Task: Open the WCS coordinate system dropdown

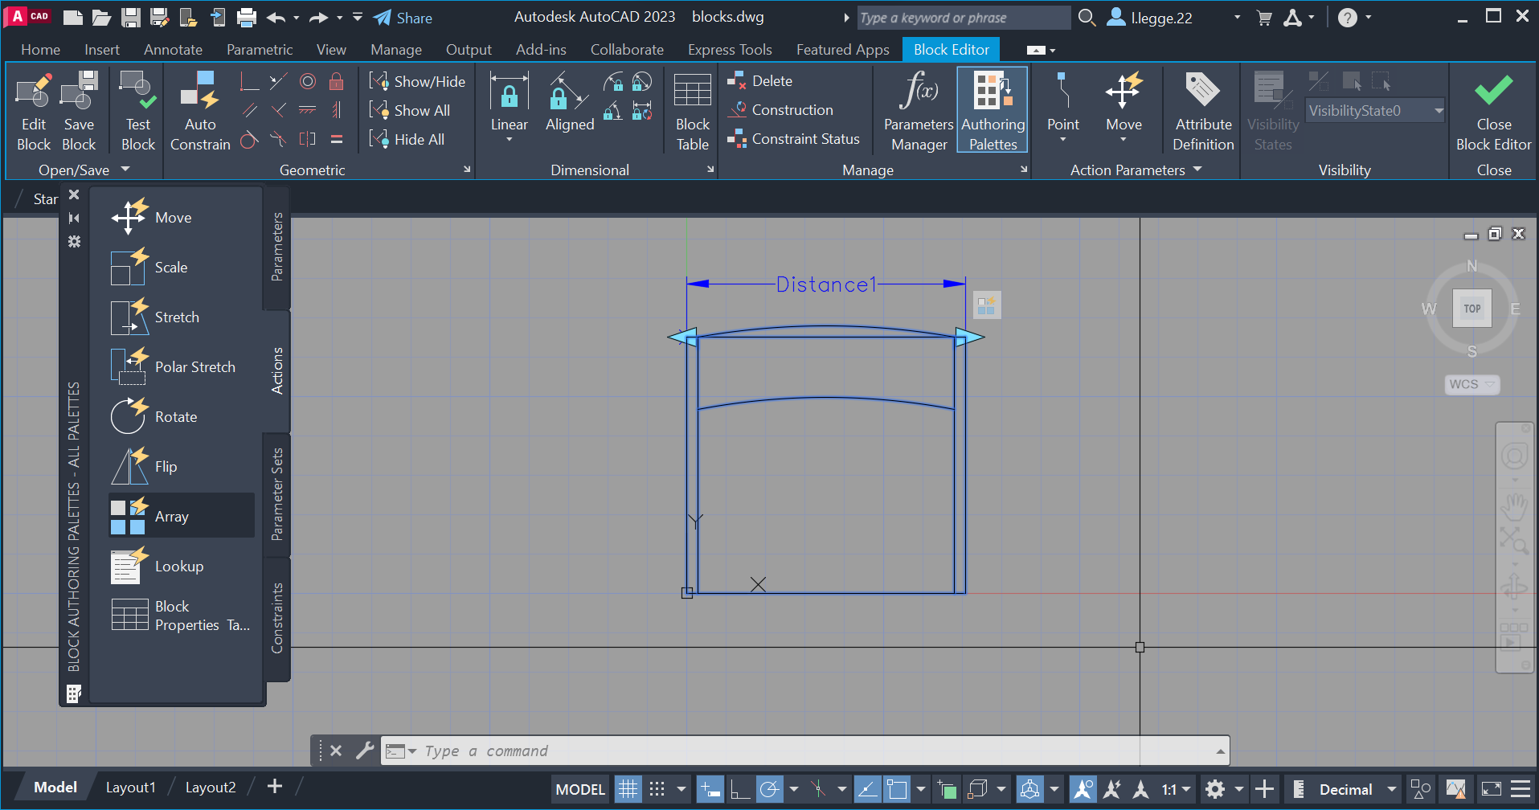Action: 1471,384
